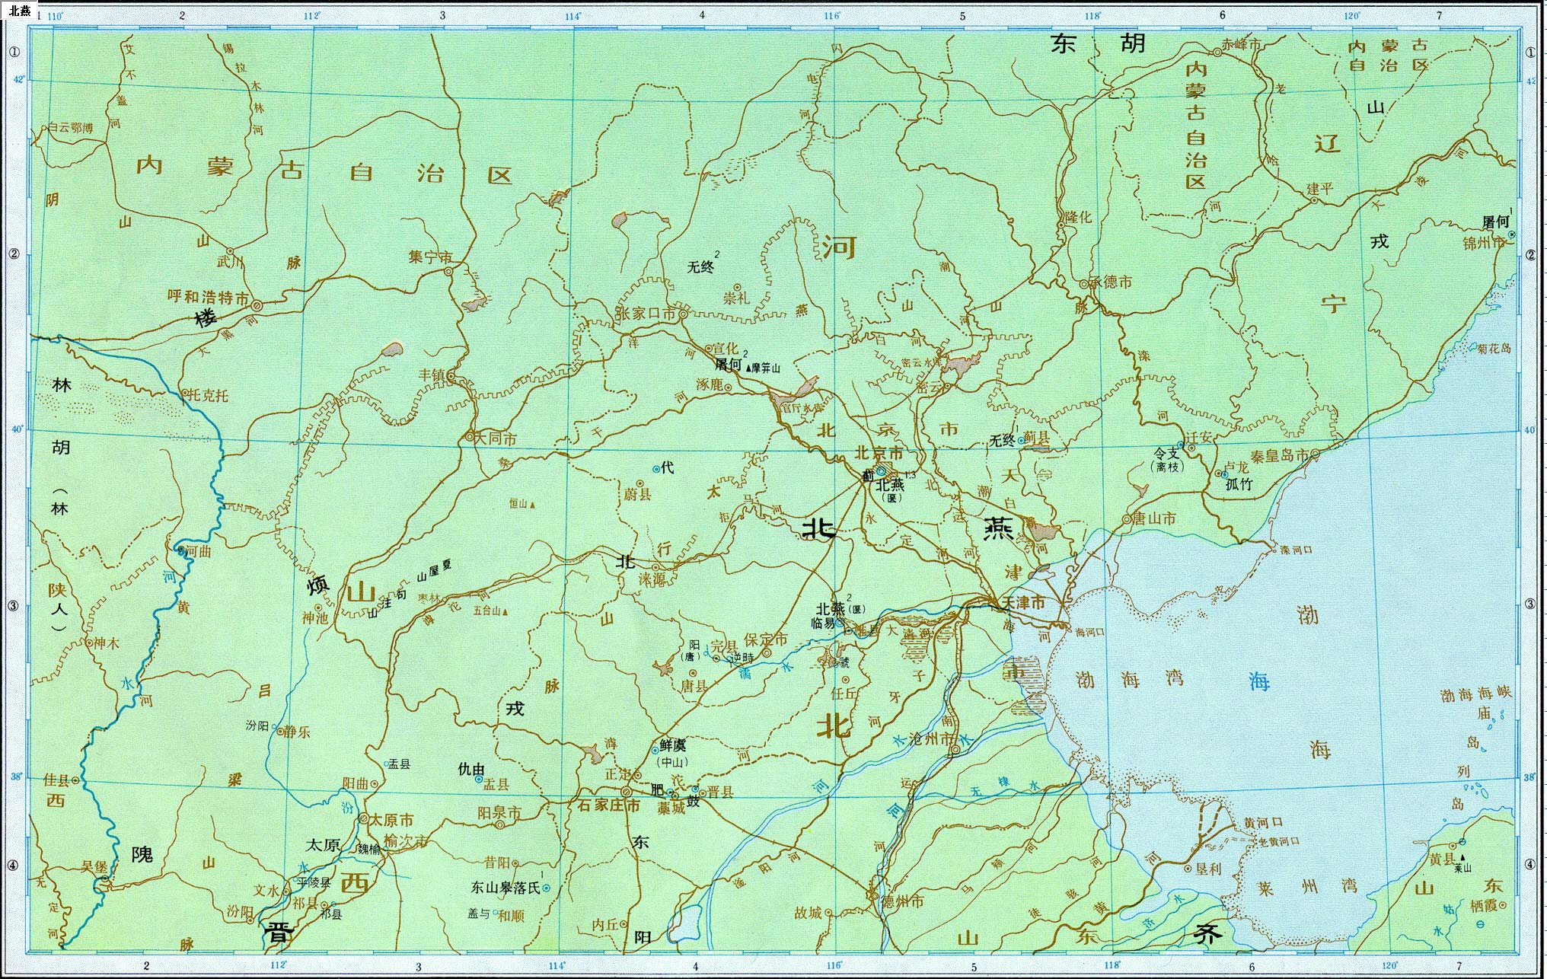Screen dimensions: 1547x979
Task: Click circled row marker ④ on right edge
Action: pyautogui.click(x=1530, y=866)
